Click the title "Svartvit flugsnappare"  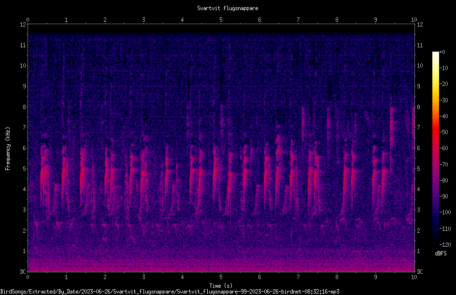(x=228, y=8)
